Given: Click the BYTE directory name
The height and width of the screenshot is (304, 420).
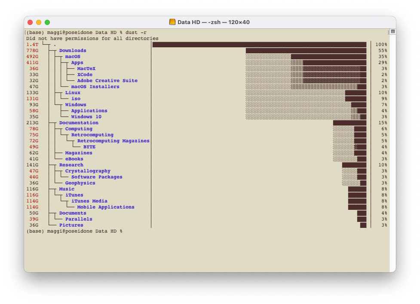Looking at the screenshot, I should [89, 147].
